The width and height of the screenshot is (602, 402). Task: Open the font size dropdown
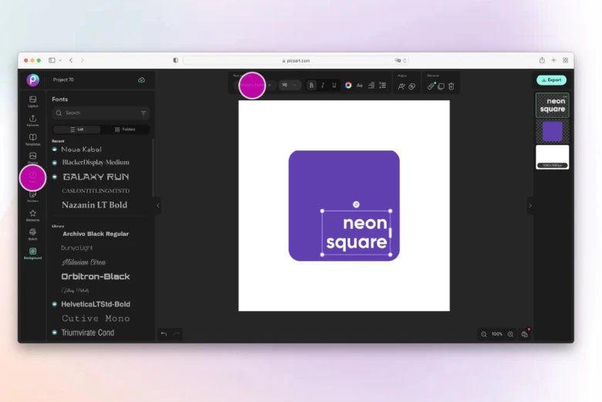click(289, 85)
